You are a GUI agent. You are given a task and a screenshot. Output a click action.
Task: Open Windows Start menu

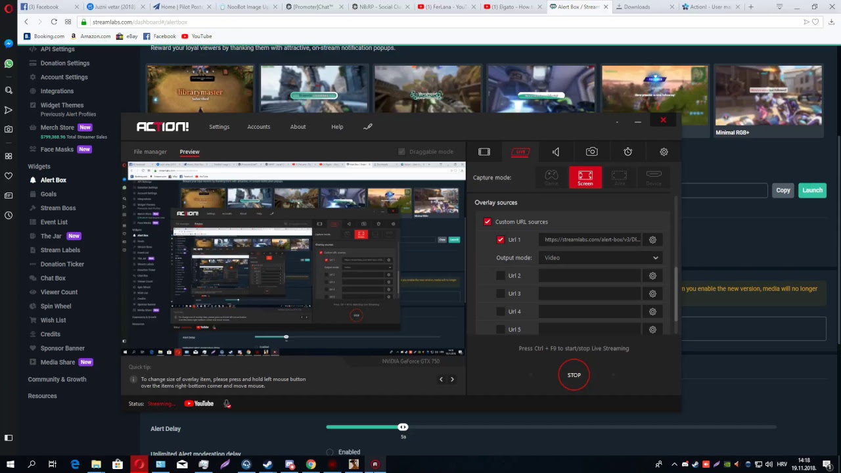[x=10, y=464]
